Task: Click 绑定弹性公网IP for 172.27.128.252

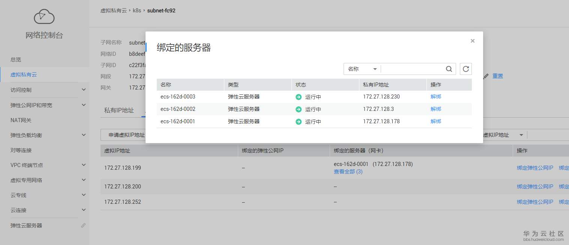Action: 535,202
